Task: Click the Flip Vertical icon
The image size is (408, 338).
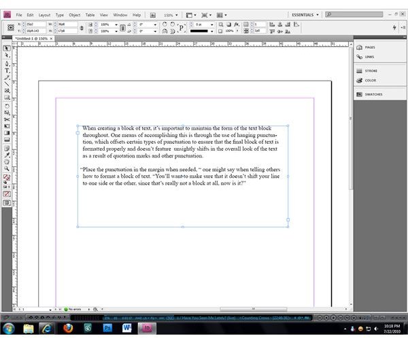Action: pos(172,31)
